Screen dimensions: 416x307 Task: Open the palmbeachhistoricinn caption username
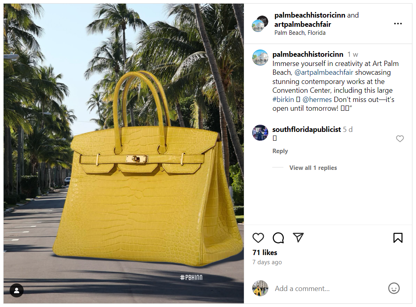click(x=308, y=54)
